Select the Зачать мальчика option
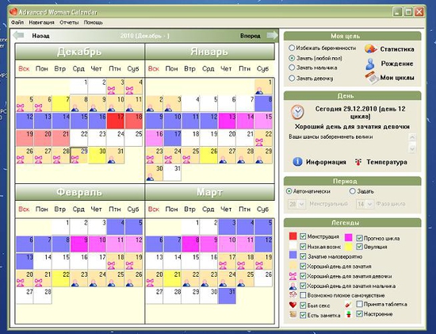Viewport: 436px width, 334px height. tap(292, 67)
